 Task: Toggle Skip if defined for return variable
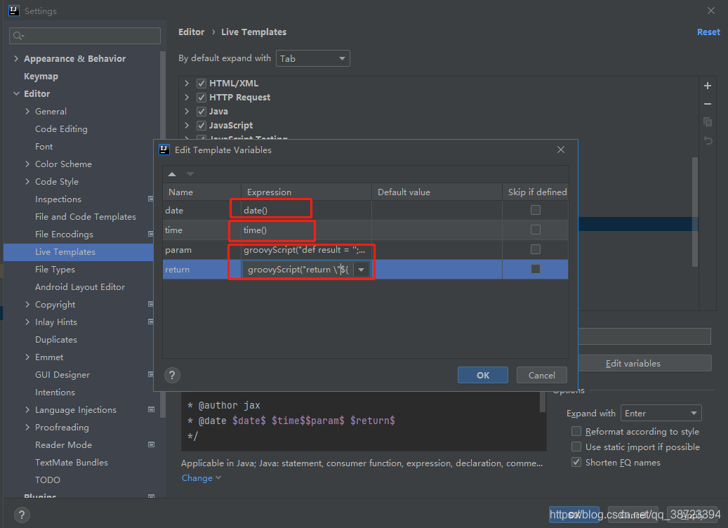pos(536,269)
